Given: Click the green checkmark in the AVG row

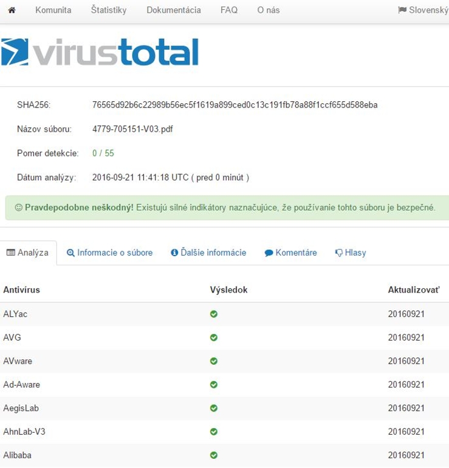Looking at the screenshot, I should 214,337.
